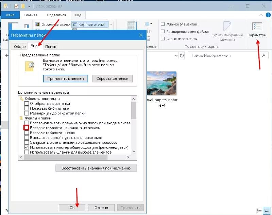The height and width of the screenshot is (215, 272).
Task: Open the Файл ribbon menu
Action: click(11, 15)
